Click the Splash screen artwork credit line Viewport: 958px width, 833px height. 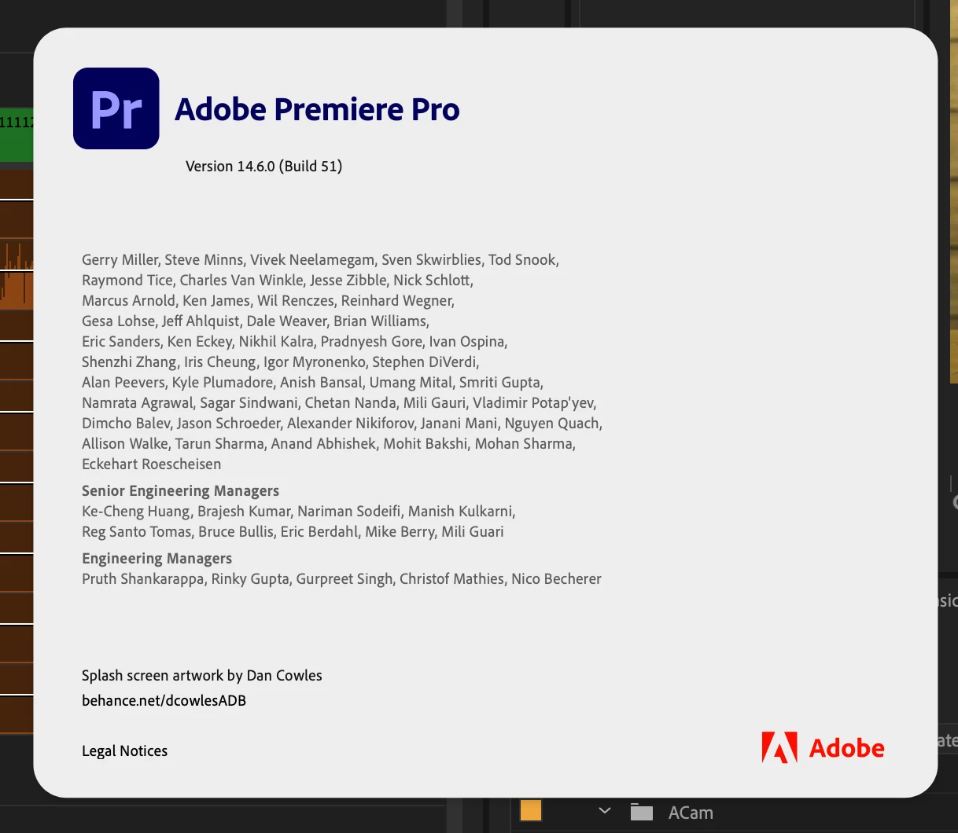(x=202, y=675)
